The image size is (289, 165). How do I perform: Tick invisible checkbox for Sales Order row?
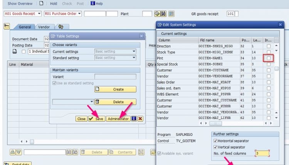pos(269,82)
